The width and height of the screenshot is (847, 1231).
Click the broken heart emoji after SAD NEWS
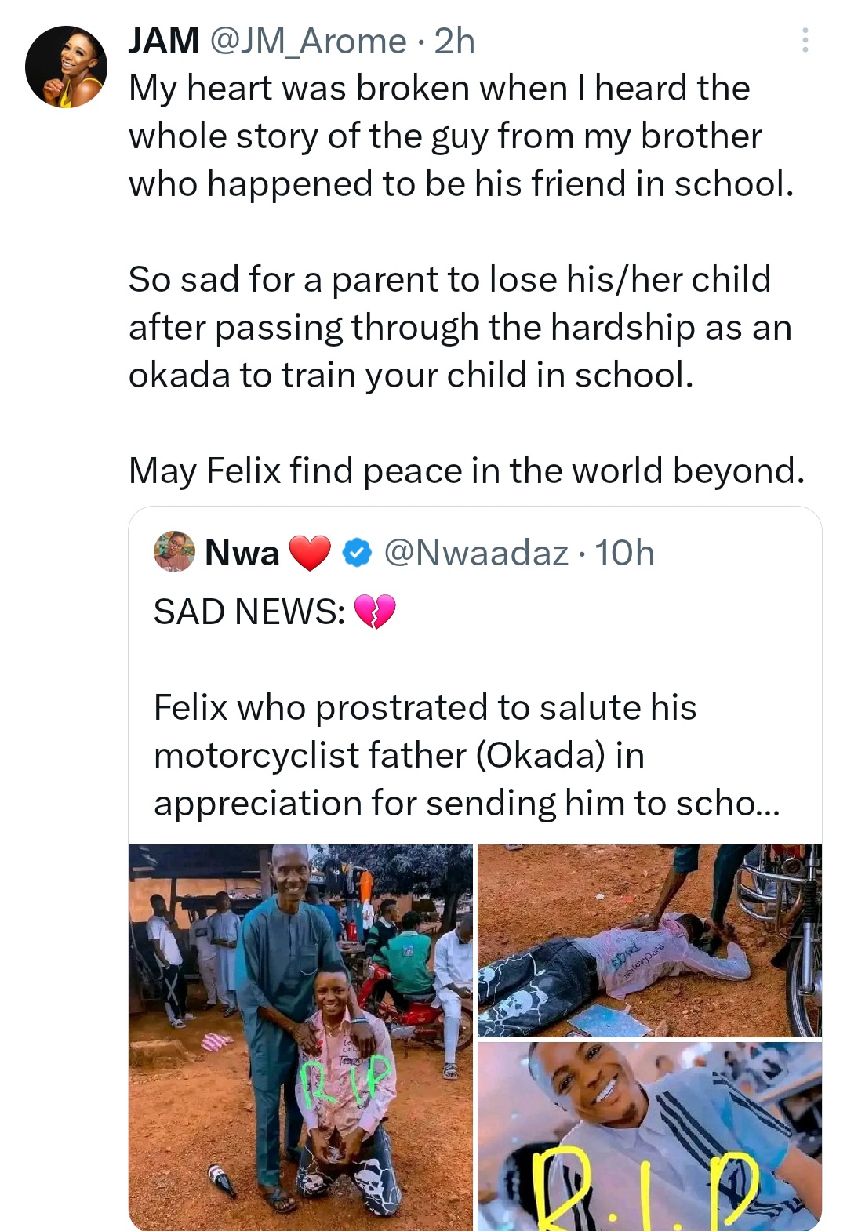point(375,612)
